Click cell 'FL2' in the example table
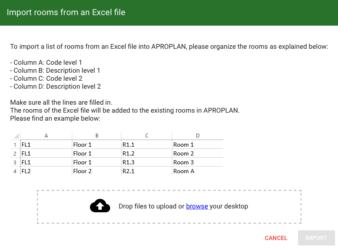Viewport: 338px width, 248px height. click(x=46, y=171)
